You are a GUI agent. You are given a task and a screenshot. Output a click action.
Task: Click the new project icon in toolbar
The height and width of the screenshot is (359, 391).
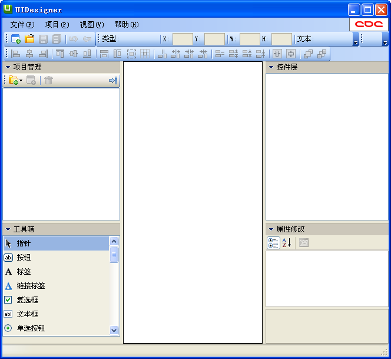(16, 39)
